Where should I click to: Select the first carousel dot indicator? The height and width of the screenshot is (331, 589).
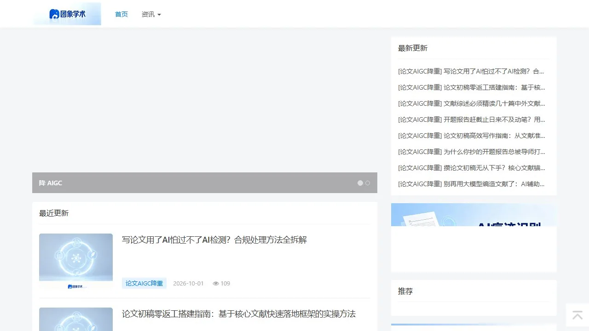tap(360, 183)
